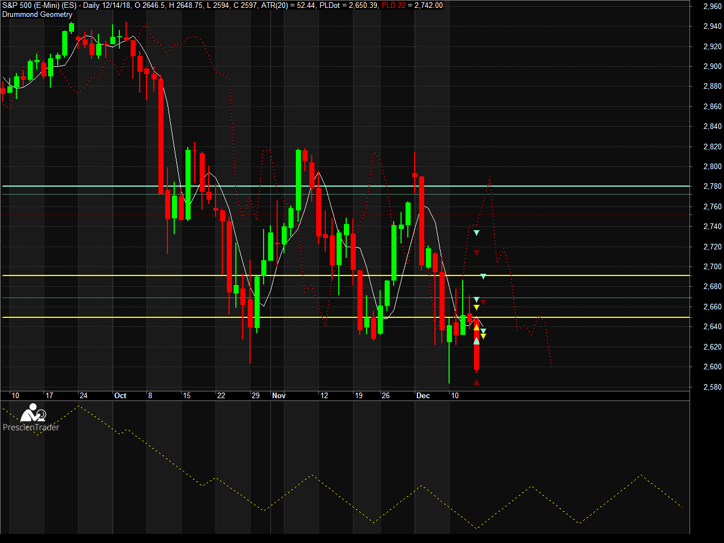Click the 2,640 price axis label
This screenshot has width=724, height=543.
pyautogui.click(x=712, y=326)
